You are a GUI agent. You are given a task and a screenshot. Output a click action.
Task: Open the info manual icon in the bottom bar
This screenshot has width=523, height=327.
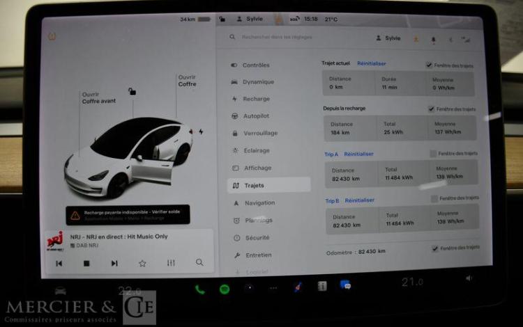322,286
